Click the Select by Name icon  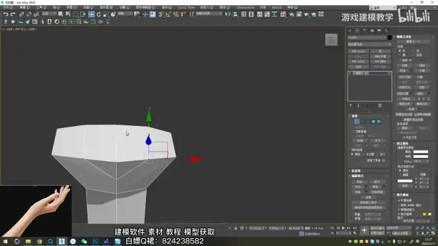coord(68,14)
